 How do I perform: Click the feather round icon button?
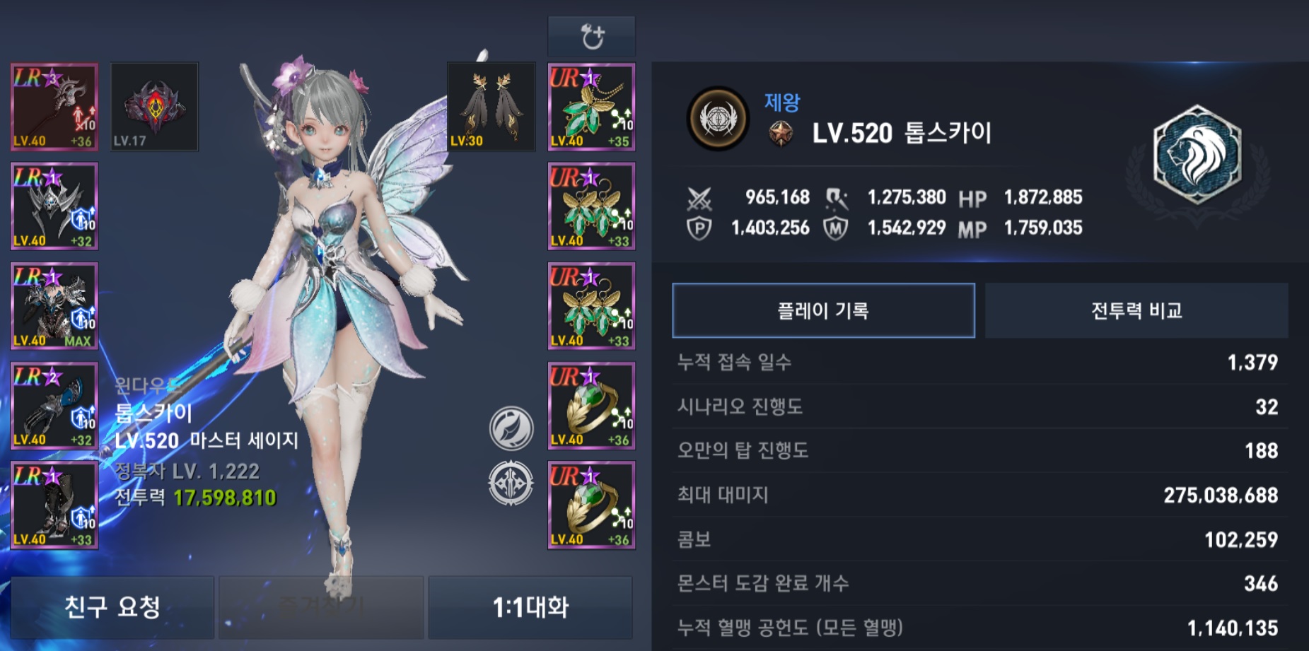(511, 428)
